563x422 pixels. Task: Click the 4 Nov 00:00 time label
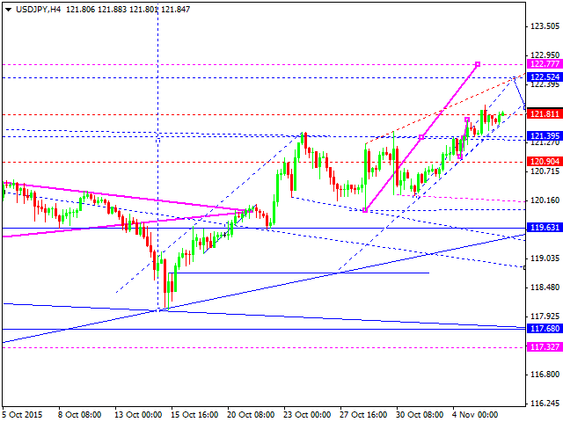point(475,415)
